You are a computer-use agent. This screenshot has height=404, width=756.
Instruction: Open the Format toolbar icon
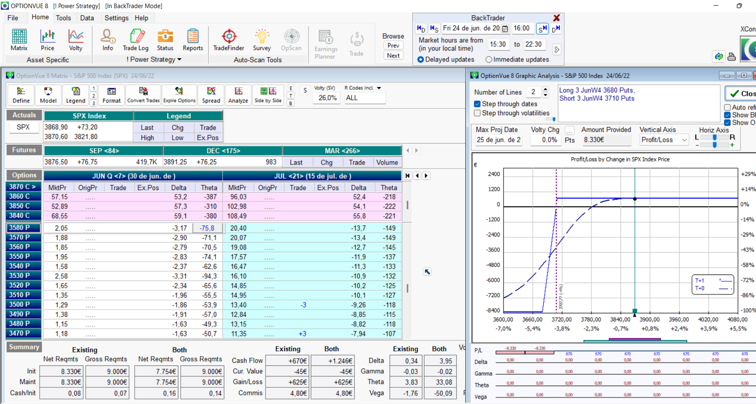tap(111, 95)
